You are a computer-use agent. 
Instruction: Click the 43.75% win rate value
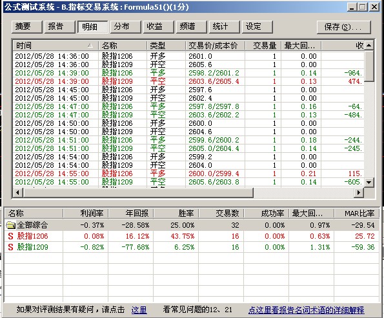183,236
